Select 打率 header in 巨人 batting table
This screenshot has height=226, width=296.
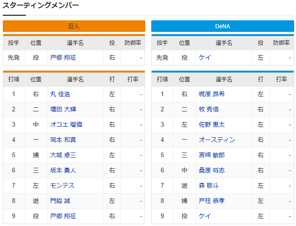[133, 79]
